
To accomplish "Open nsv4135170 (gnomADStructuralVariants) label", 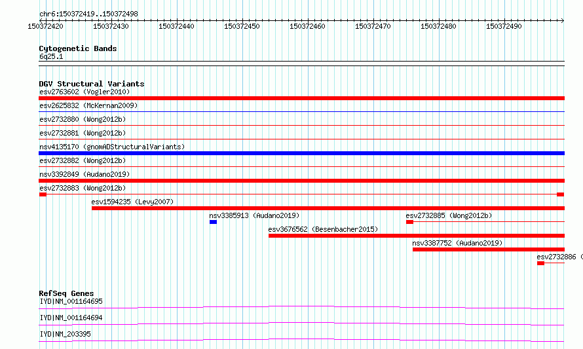I will tap(112, 147).
